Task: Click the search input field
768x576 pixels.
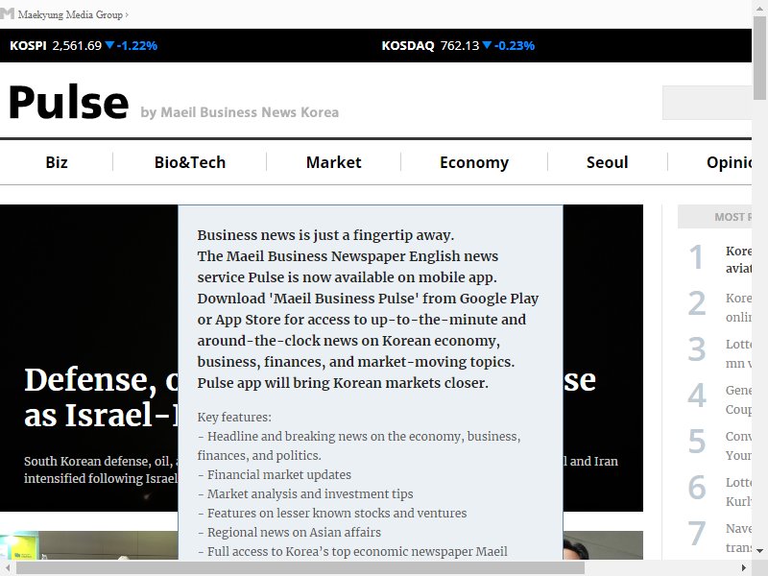Action: tap(707, 103)
